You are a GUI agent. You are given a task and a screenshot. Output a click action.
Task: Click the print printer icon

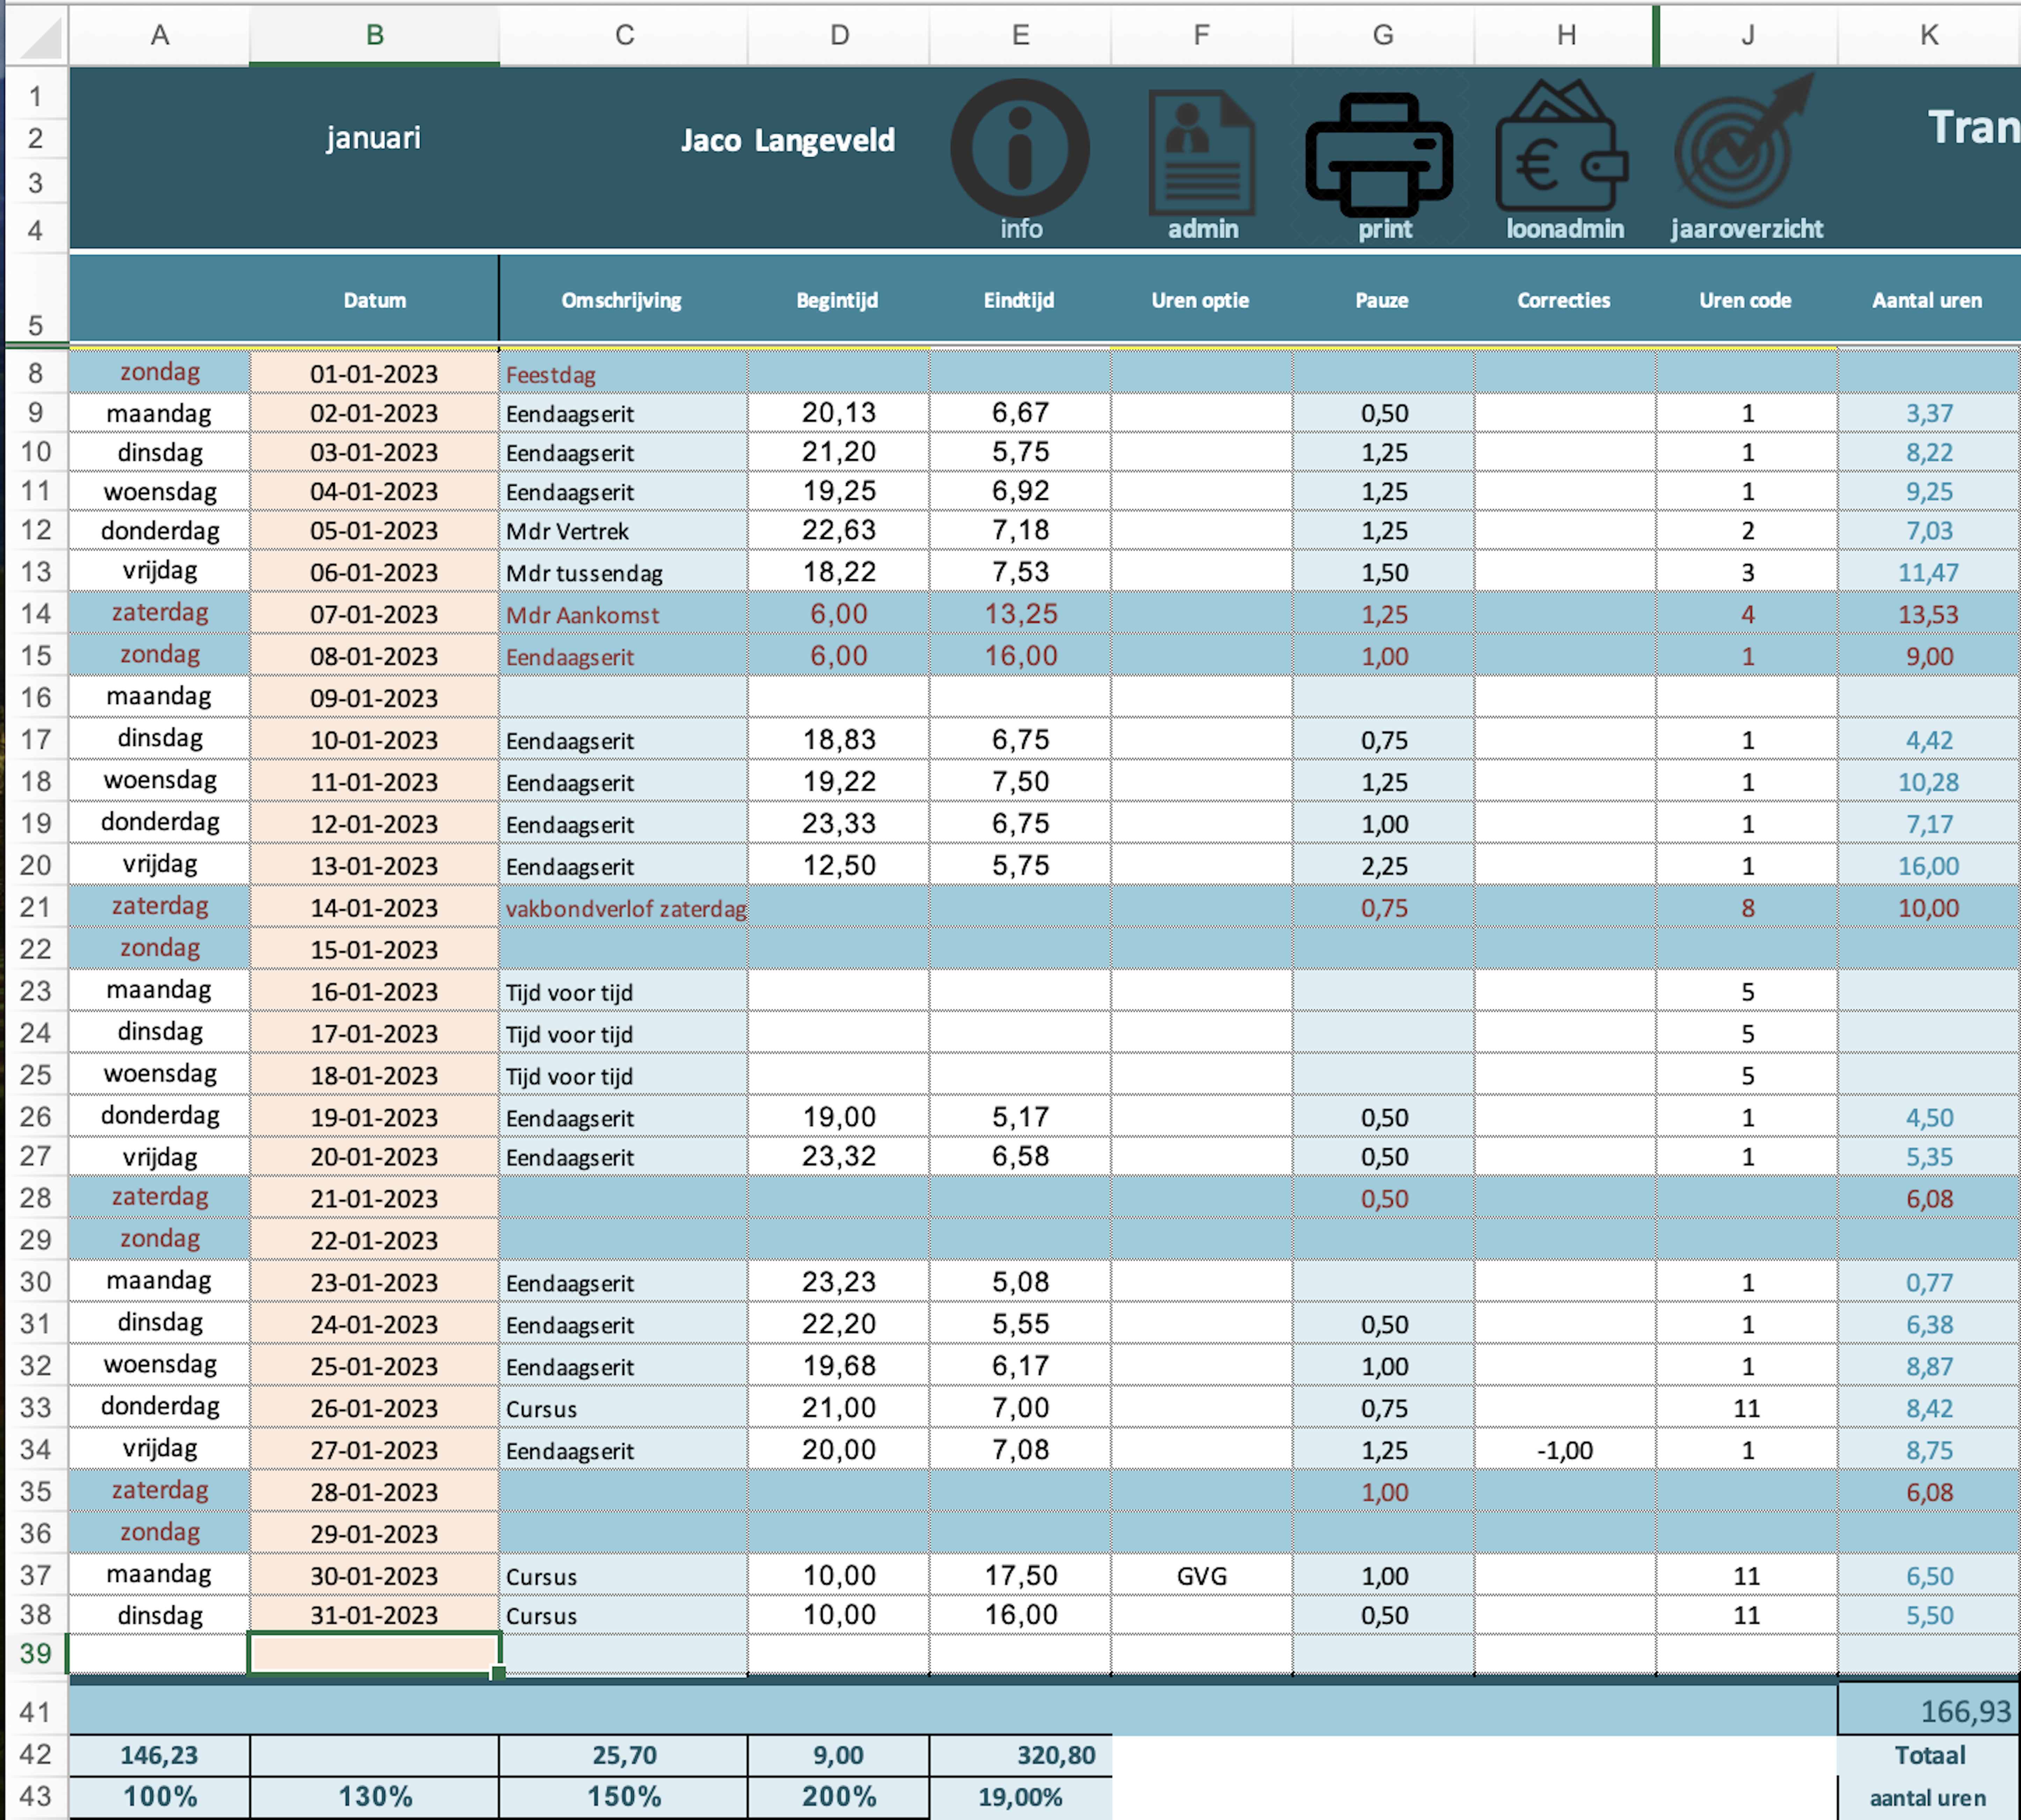tap(1379, 155)
